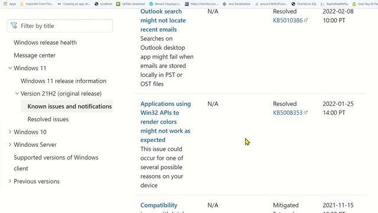Expand the Windows Server tree node
The height and width of the screenshot is (213, 378).
pos(10,144)
